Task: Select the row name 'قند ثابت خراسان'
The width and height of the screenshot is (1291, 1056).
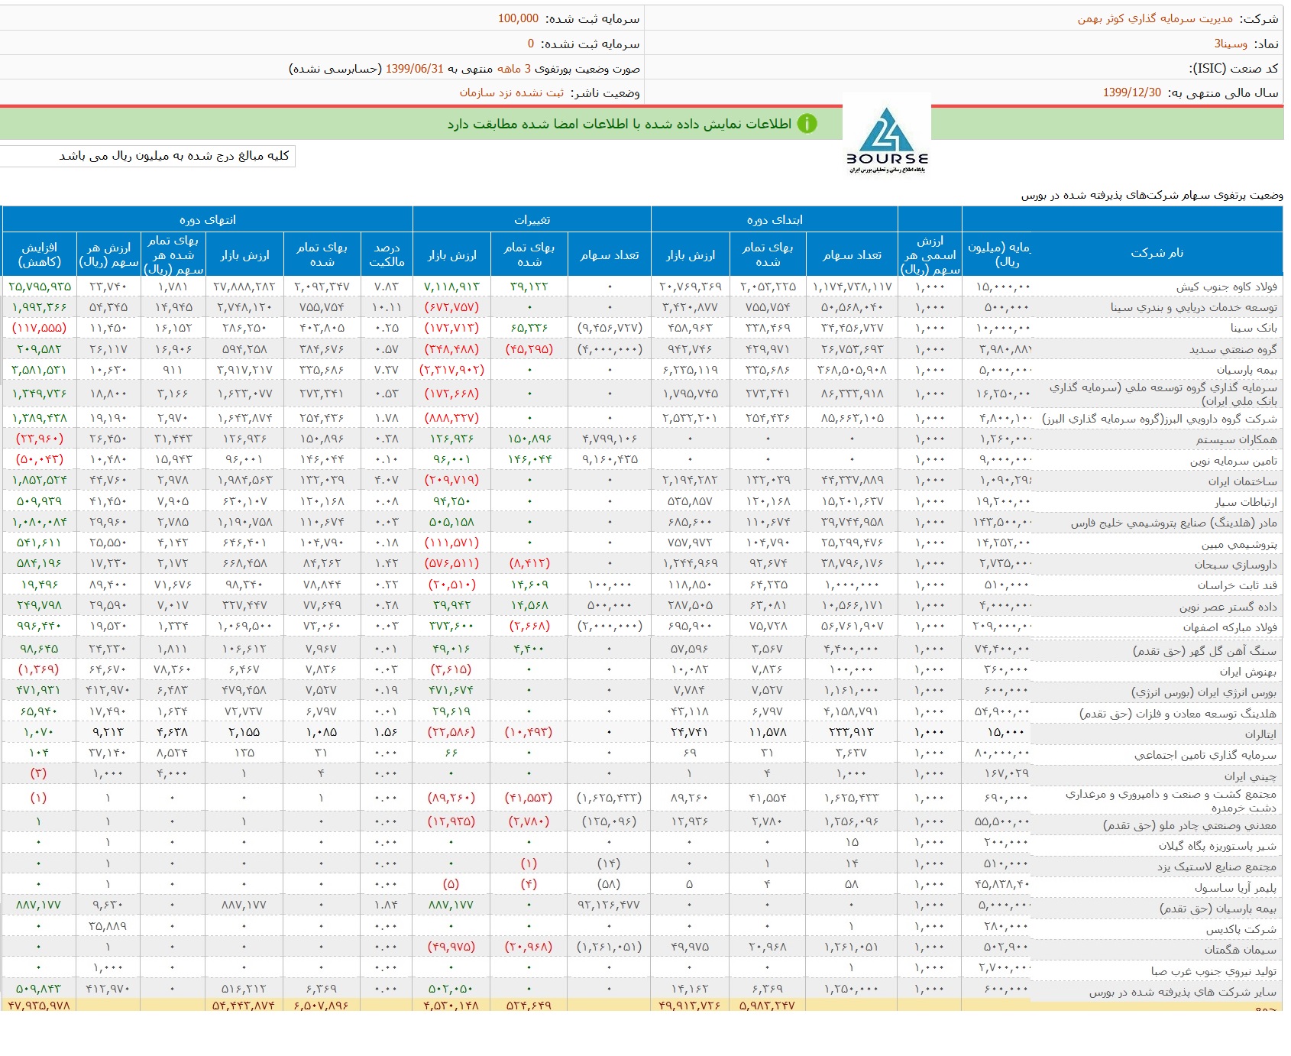Action: [x=1237, y=585]
